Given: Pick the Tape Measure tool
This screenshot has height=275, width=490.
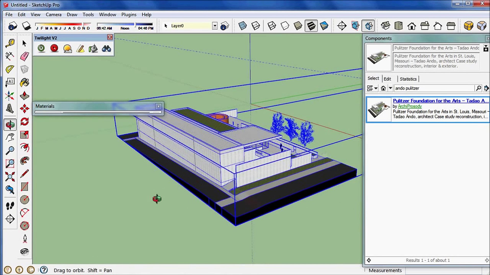Looking at the screenshot, I should tap(10, 43).
